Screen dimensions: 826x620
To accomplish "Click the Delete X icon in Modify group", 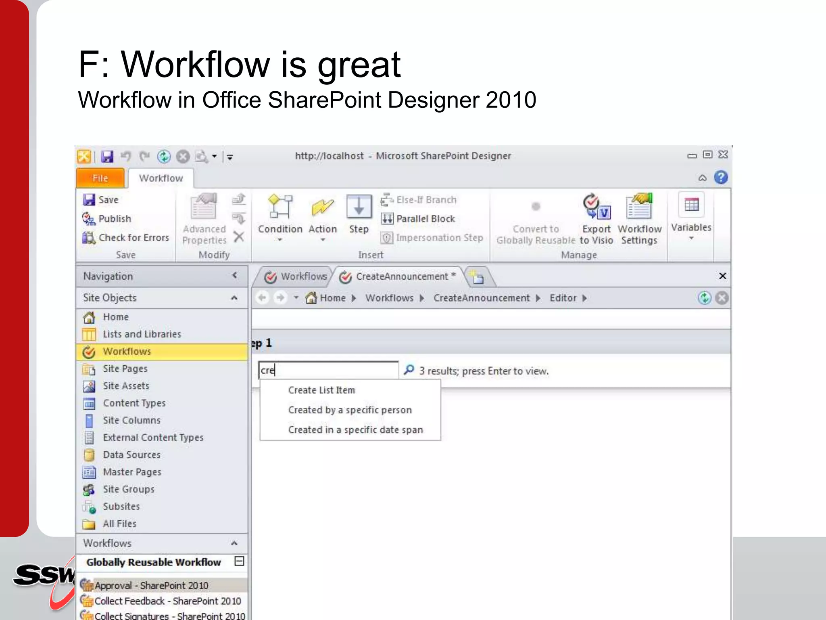I will pos(239,237).
